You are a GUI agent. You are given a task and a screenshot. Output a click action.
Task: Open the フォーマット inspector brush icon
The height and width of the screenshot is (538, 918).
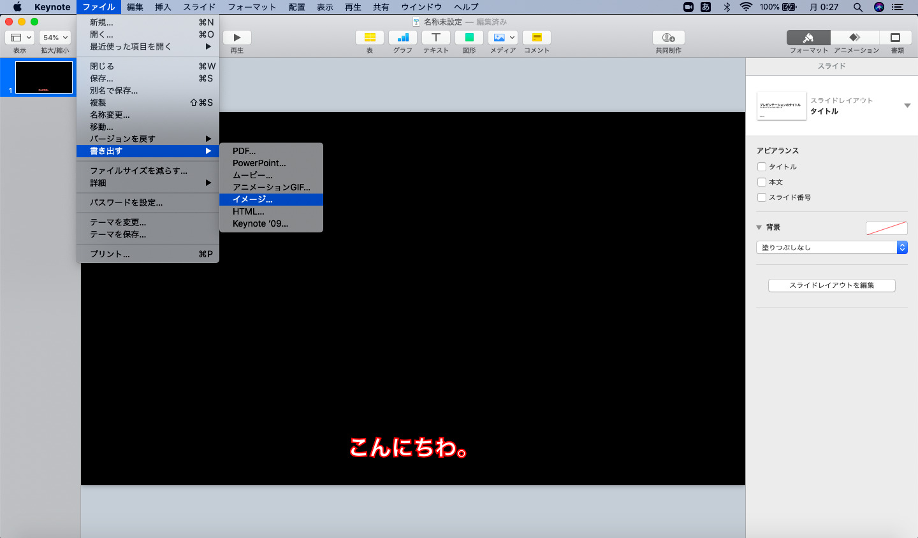pyautogui.click(x=808, y=38)
